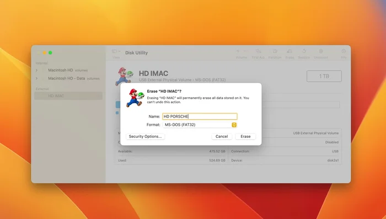This screenshot has height=219, width=386.
Task: Click the HD IMAC volume heading
Action: pyautogui.click(x=153, y=73)
